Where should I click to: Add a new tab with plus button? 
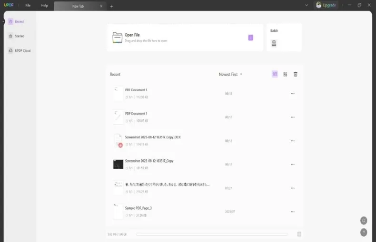click(x=111, y=6)
